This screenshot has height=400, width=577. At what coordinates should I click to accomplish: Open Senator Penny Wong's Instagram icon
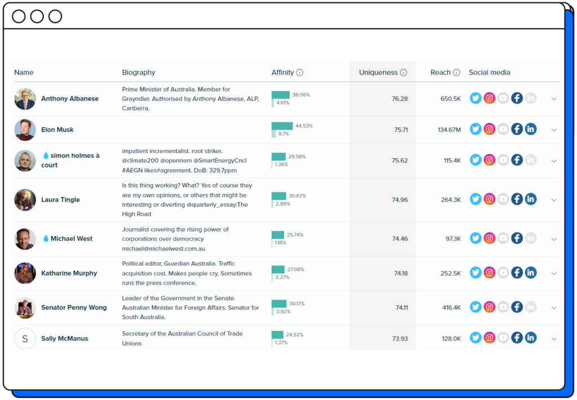[x=490, y=308]
